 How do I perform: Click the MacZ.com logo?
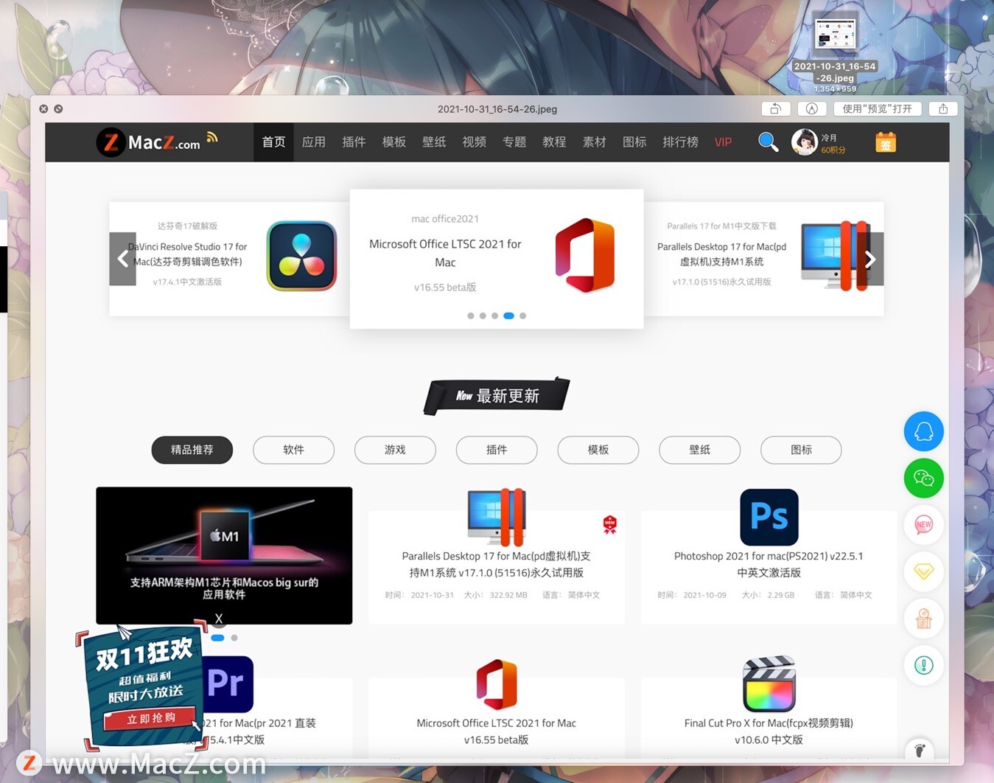coord(148,142)
